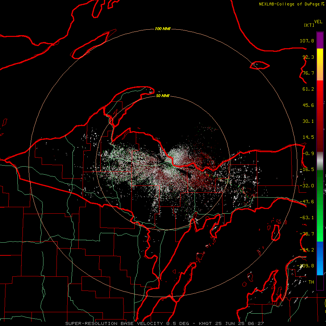Select the 92.3 legend value
The image size is (326, 326).
pos(308,57)
